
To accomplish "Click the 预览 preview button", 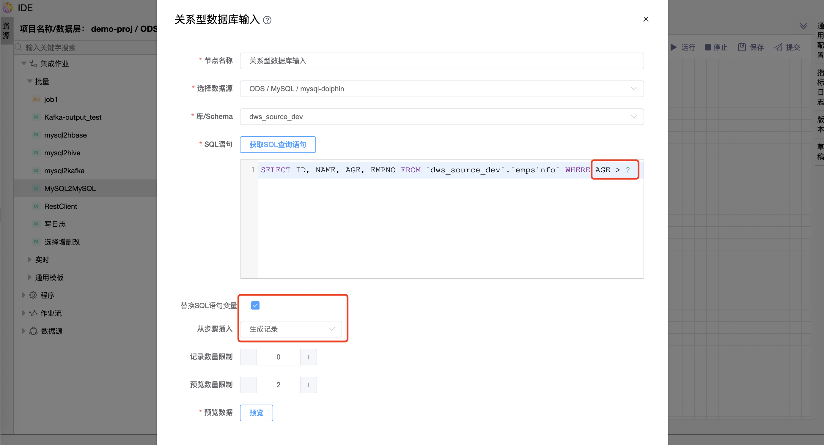I will (256, 413).
